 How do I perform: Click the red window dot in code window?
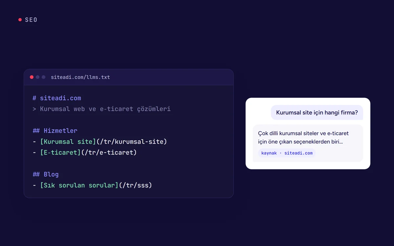[32, 77]
